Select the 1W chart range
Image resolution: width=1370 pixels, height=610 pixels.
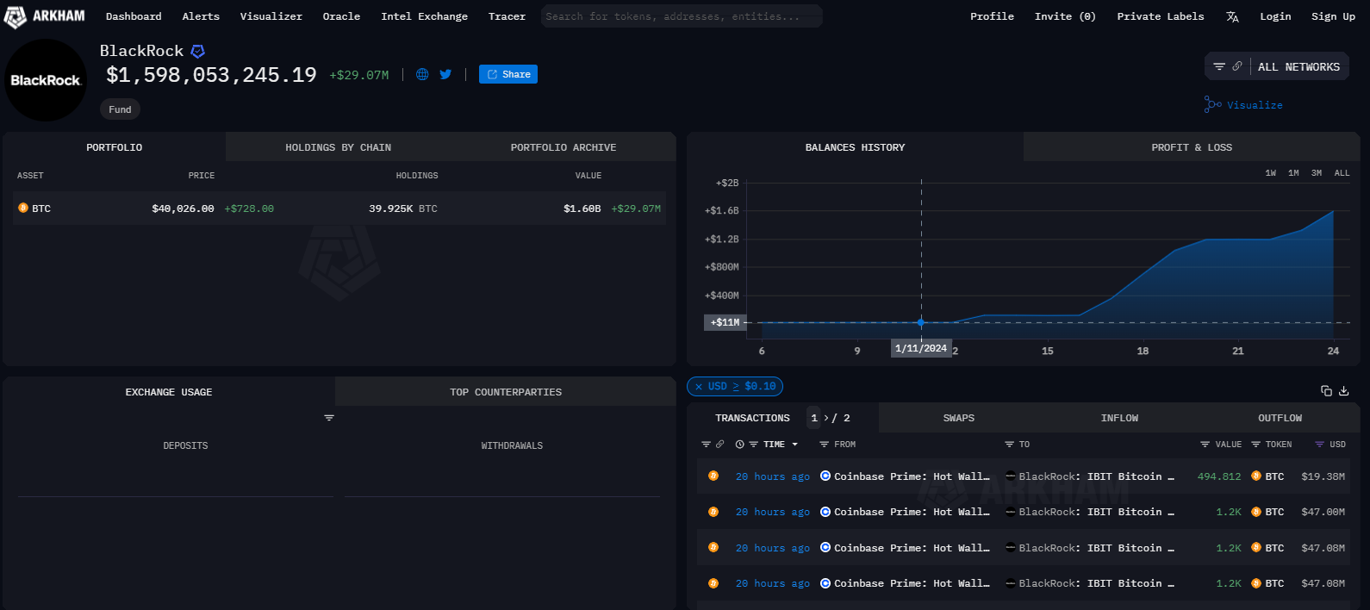pyautogui.click(x=1270, y=173)
